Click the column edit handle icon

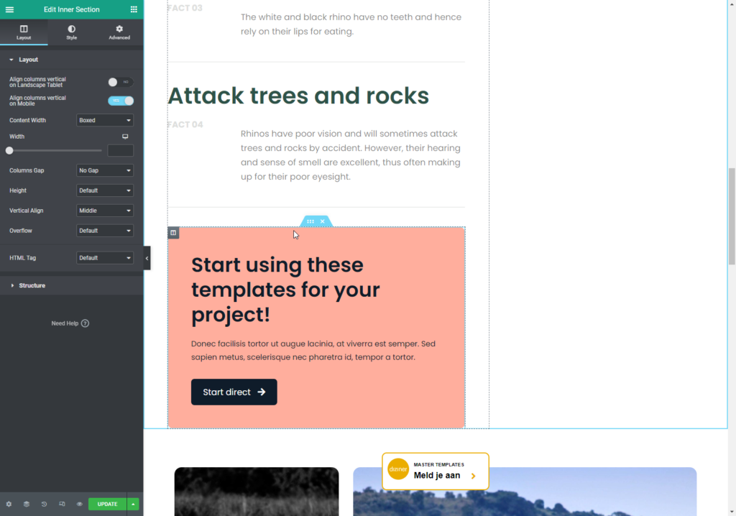[173, 233]
